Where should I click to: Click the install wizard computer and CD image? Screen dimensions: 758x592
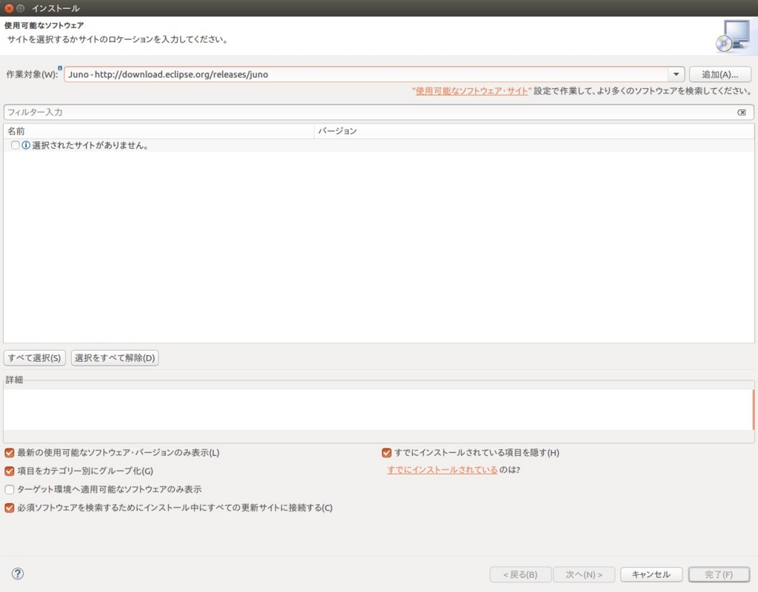(733, 36)
